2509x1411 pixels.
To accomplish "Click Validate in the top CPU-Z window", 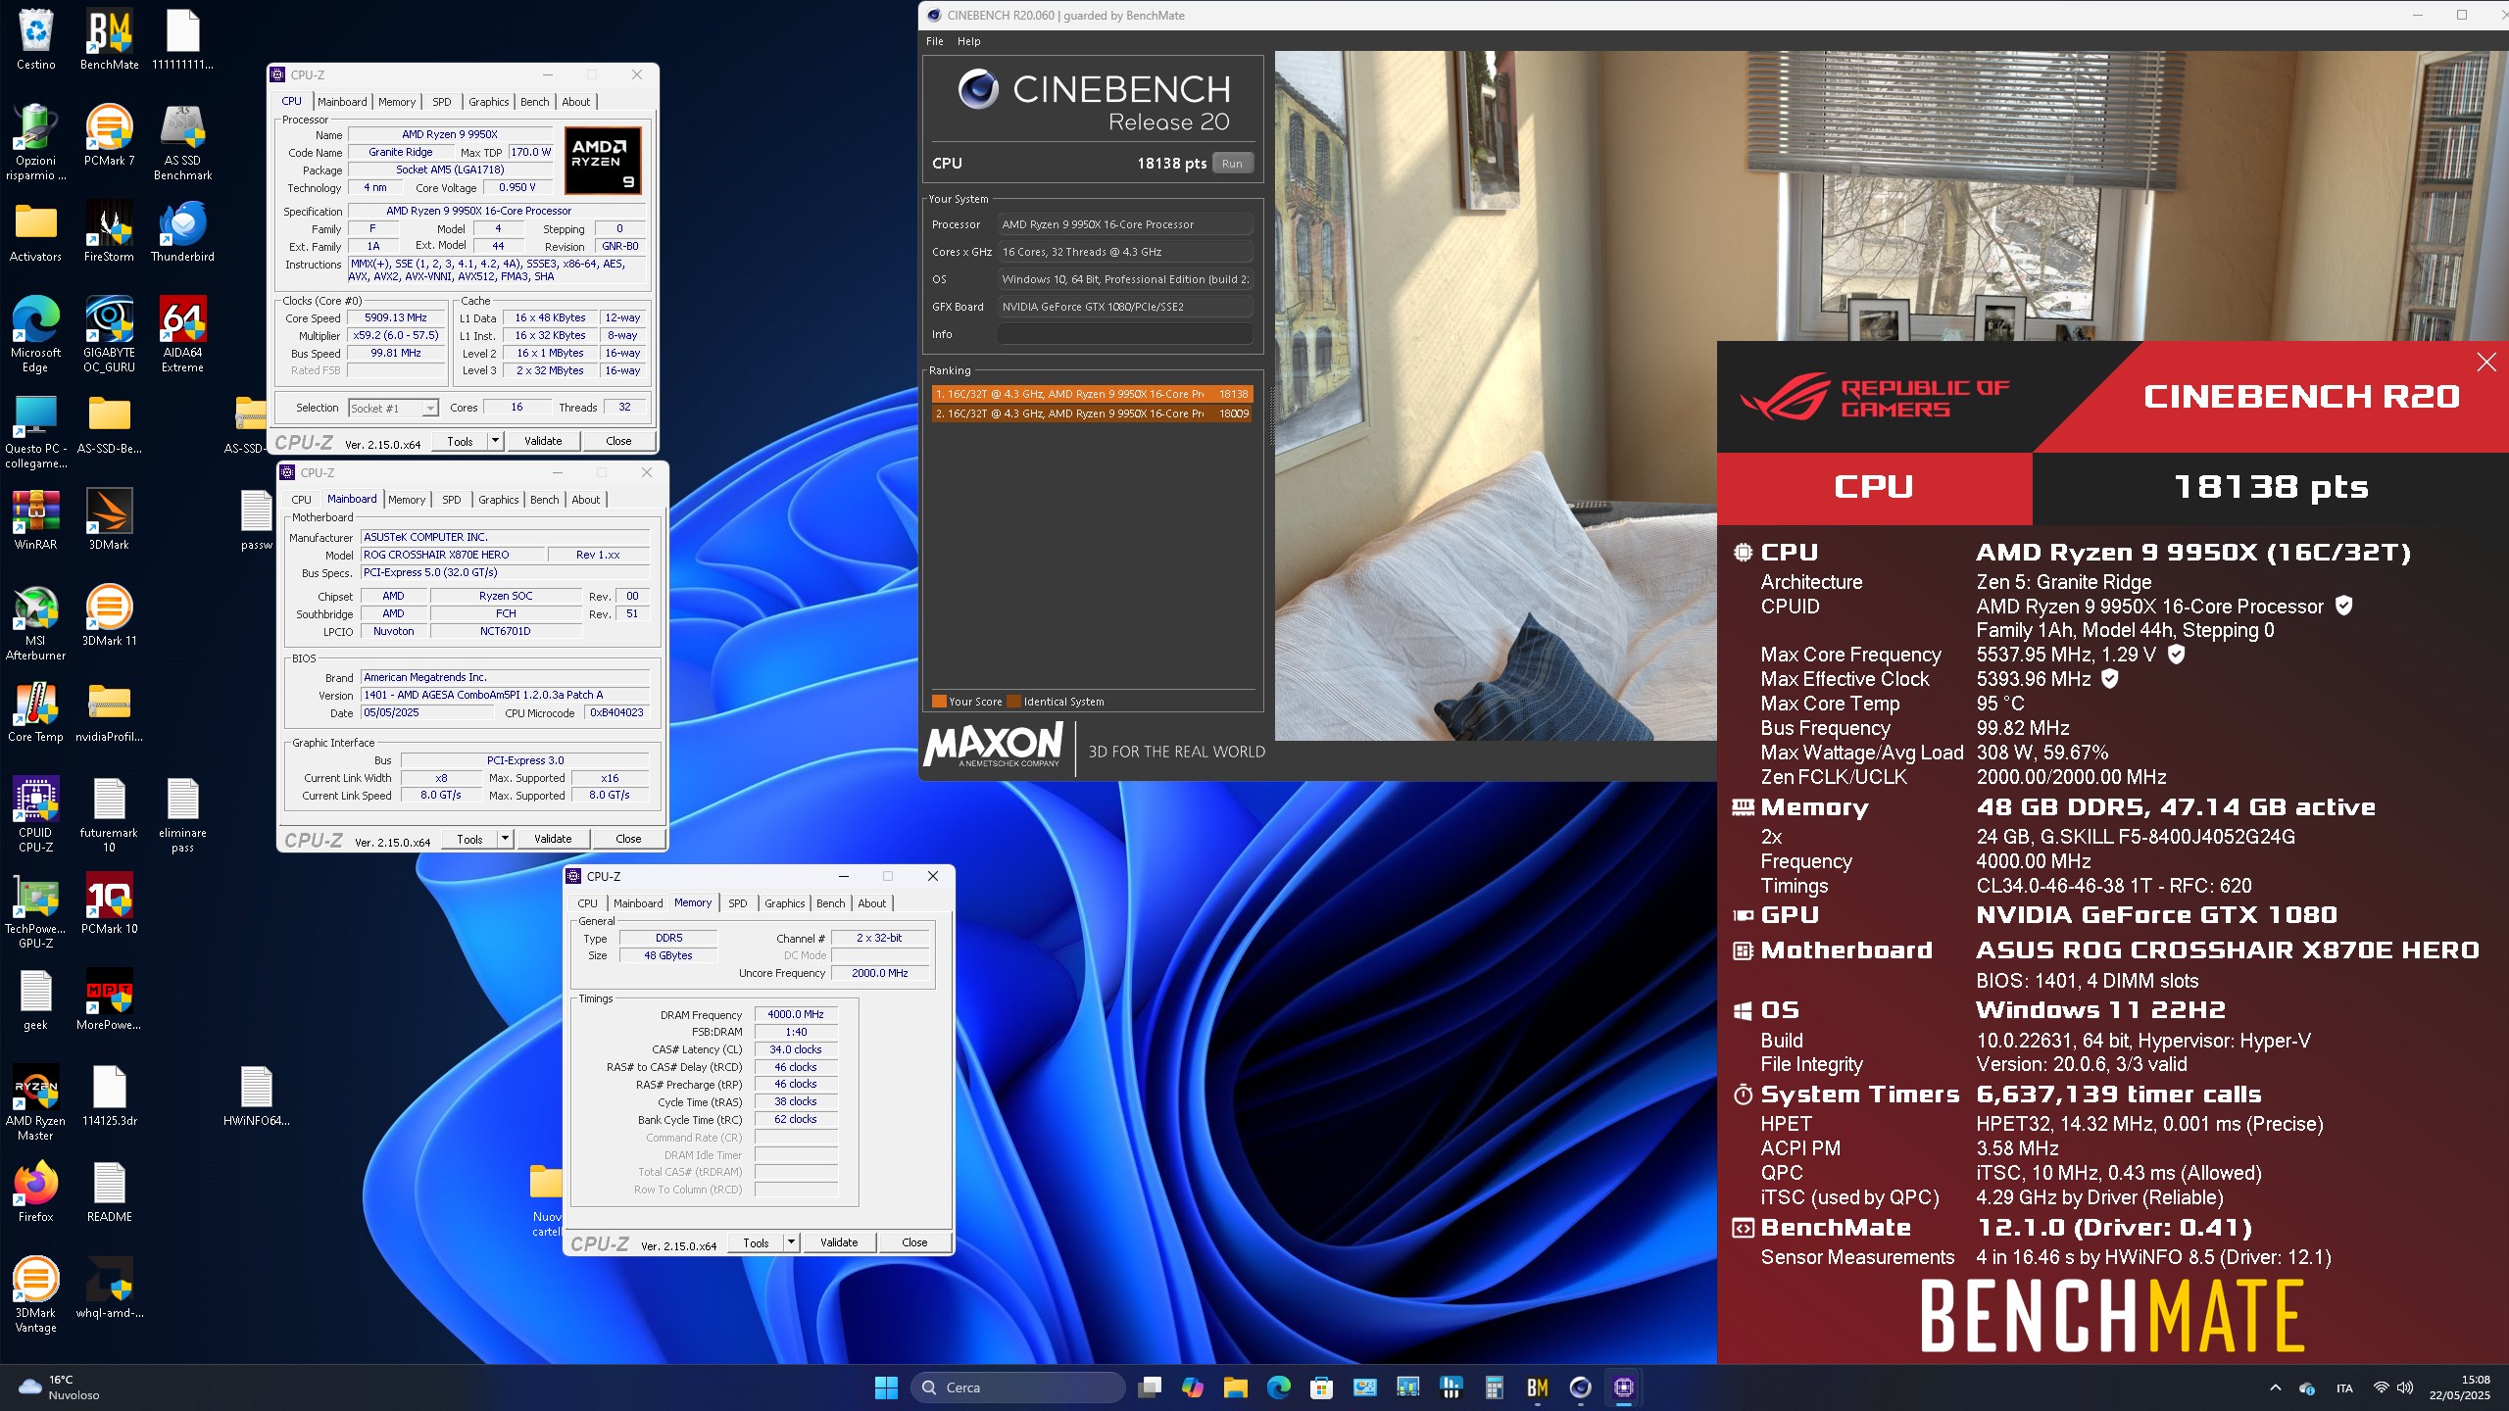I will [x=543, y=441].
